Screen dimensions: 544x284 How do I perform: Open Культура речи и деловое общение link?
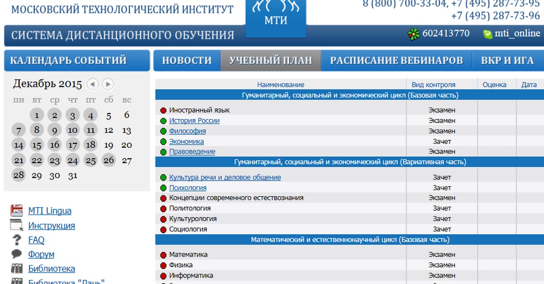point(225,177)
